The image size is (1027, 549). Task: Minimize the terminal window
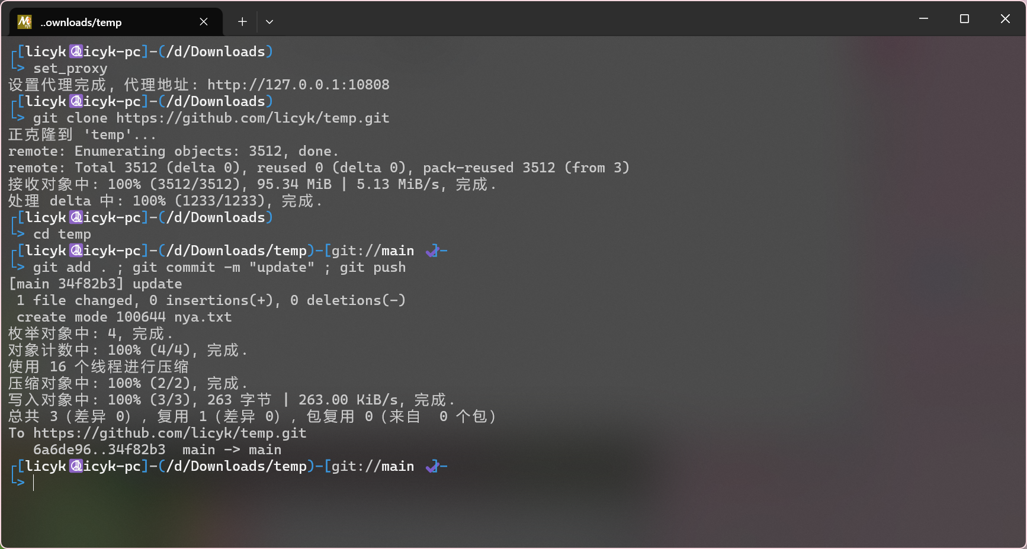point(923,19)
